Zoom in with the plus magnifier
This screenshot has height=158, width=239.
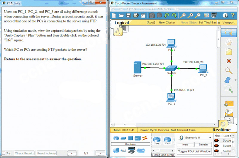183,16
